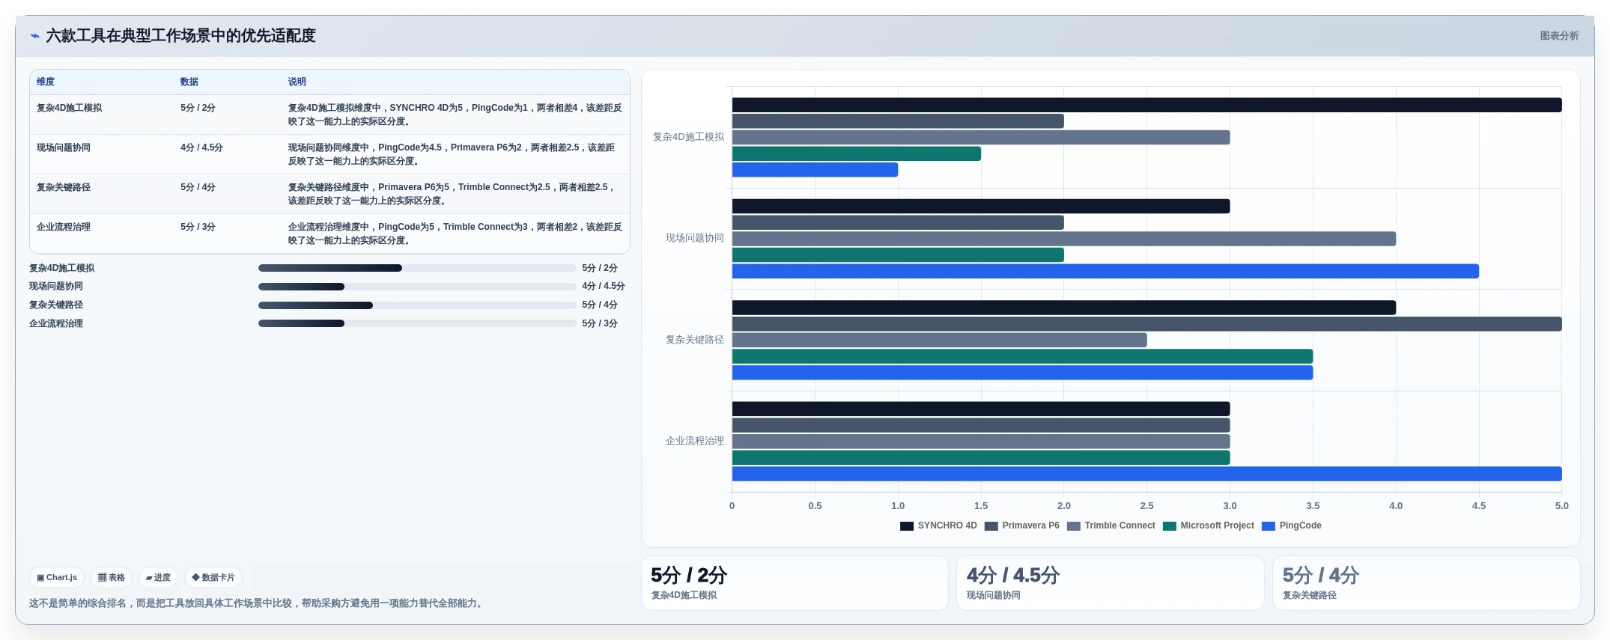
Task: Click the blue icon beside the title
Action: click(x=35, y=36)
